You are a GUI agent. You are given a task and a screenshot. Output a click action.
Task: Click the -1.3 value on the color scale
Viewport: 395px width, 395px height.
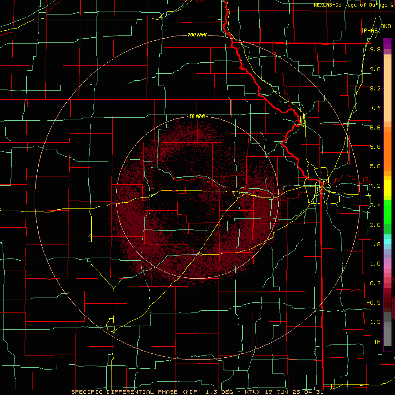373,322
